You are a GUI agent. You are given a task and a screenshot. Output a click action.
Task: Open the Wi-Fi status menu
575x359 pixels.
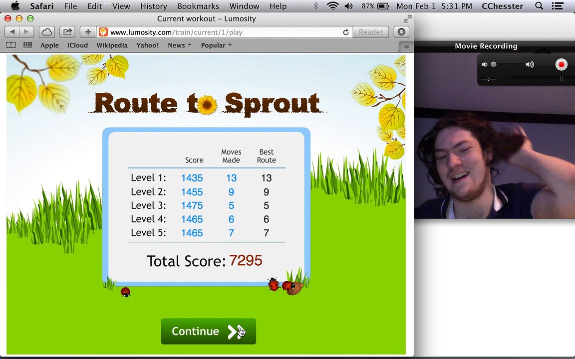coord(332,6)
